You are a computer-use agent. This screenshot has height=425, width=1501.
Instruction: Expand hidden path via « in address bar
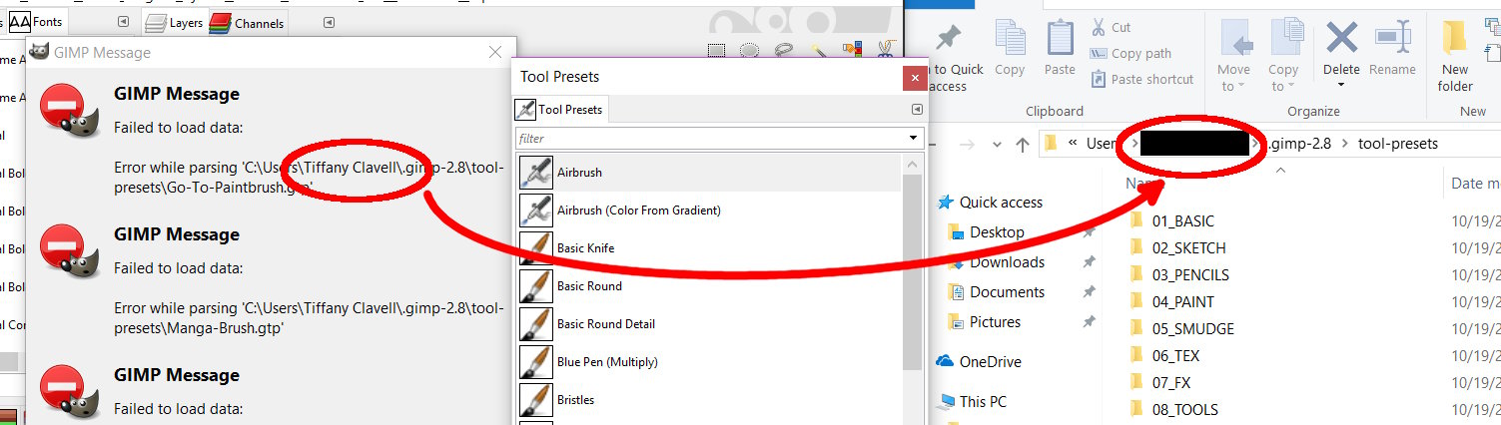[x=1072, y=144]
